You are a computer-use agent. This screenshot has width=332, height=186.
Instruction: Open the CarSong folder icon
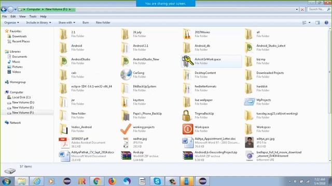[x=126, y=74]
